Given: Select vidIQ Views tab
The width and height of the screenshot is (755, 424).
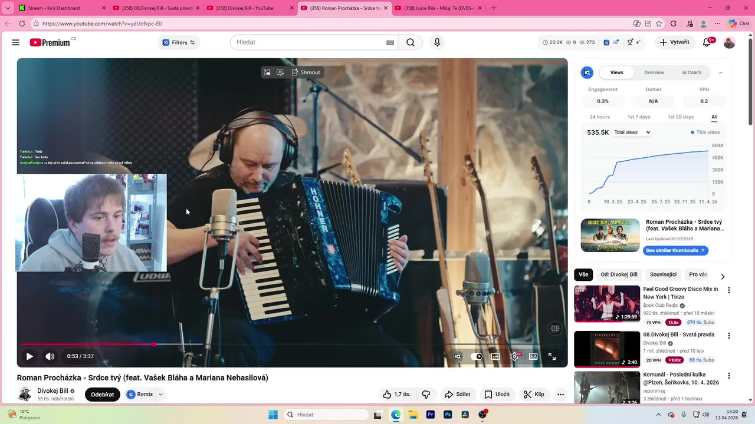Looking at the screenshot, I should click(617, 72).
